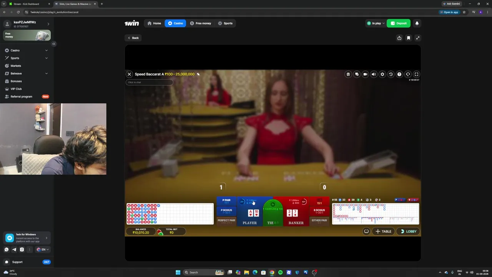This screenshot has width=492, height=277.
Task: Expand the user profile ksxPZJwMfWz
Action: [27, 24]
